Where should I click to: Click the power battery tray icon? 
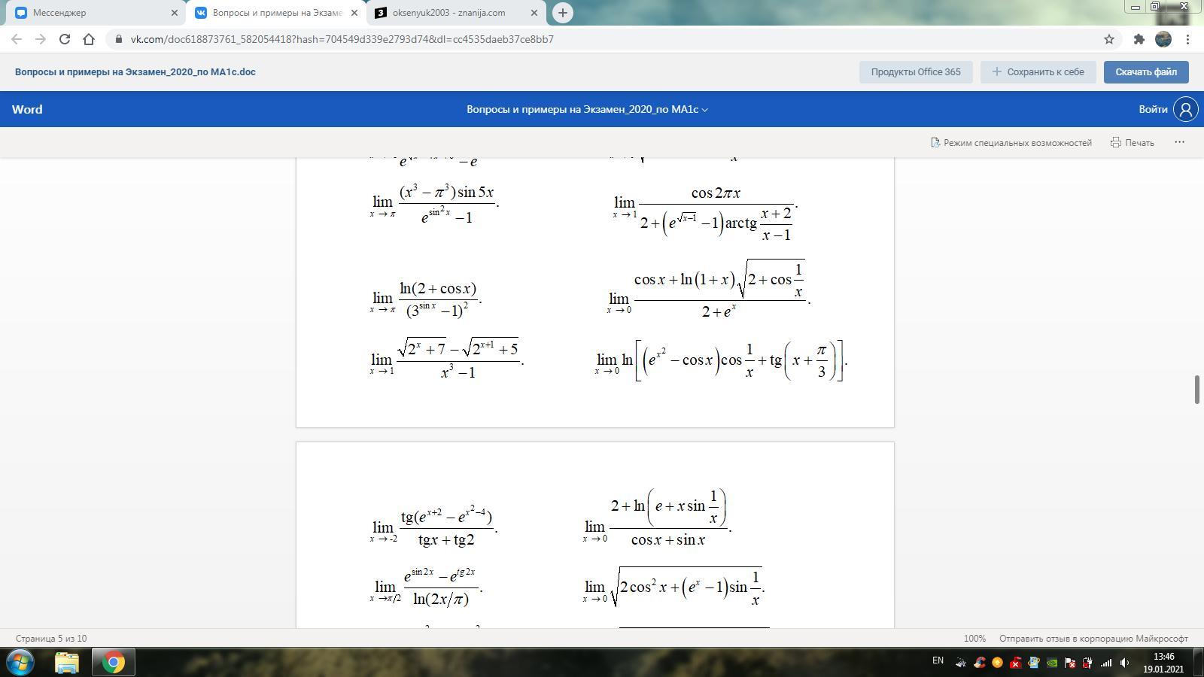[x=1087, y=663]
